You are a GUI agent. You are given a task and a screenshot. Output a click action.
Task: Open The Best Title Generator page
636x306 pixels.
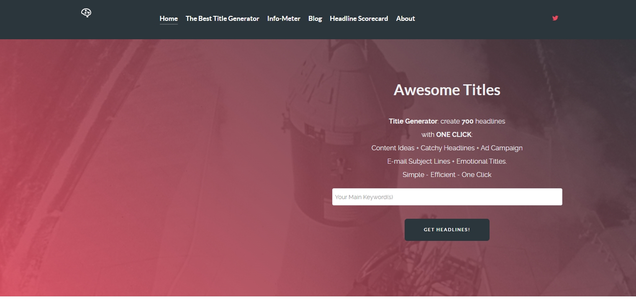coord(223,18)
